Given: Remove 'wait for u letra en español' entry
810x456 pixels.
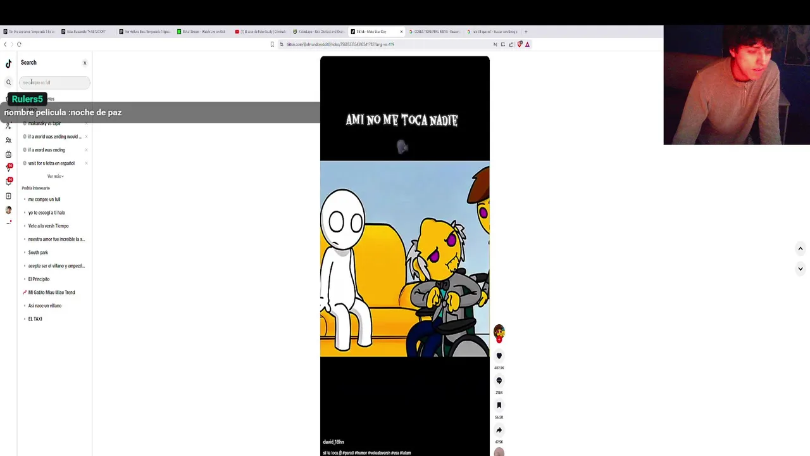Looking at the screenshot, I should (86, 163).
